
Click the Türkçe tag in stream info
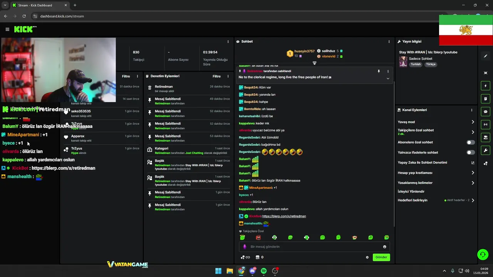(x=431, y=64)
